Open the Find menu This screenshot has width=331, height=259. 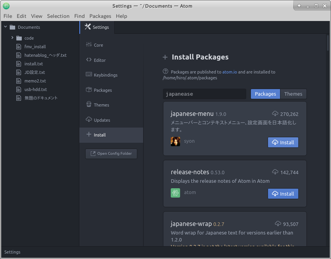(79, 16)
